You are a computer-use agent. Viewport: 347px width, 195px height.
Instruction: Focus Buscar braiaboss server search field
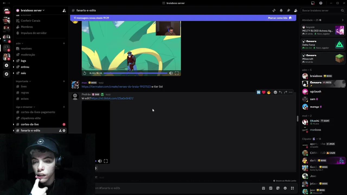(323, 11)
